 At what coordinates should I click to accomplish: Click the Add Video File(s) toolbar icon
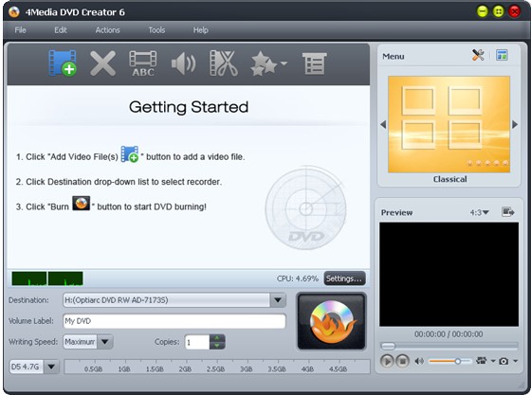pos(63,63)
